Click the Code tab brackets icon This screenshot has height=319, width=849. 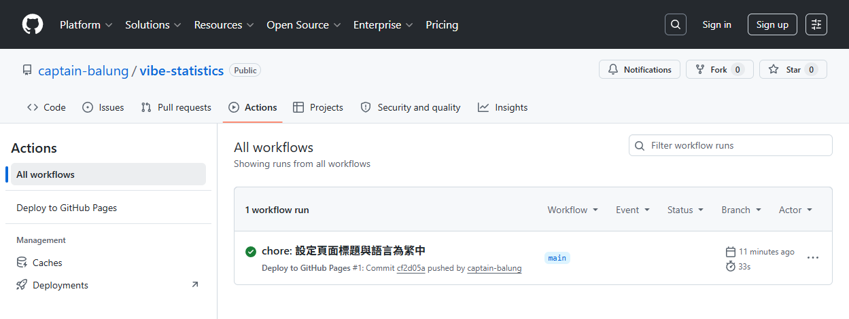(33, 107)
